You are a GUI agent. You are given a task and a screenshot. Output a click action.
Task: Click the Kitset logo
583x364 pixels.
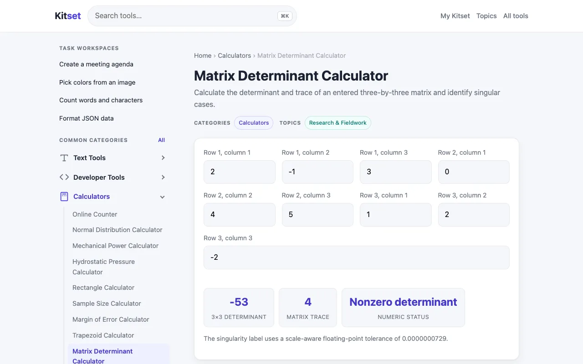pos(68,16)
